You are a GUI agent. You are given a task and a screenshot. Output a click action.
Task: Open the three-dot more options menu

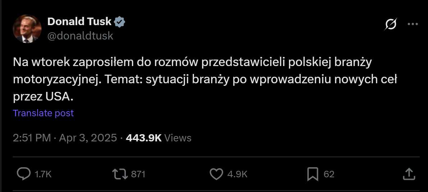click(413, 24)
